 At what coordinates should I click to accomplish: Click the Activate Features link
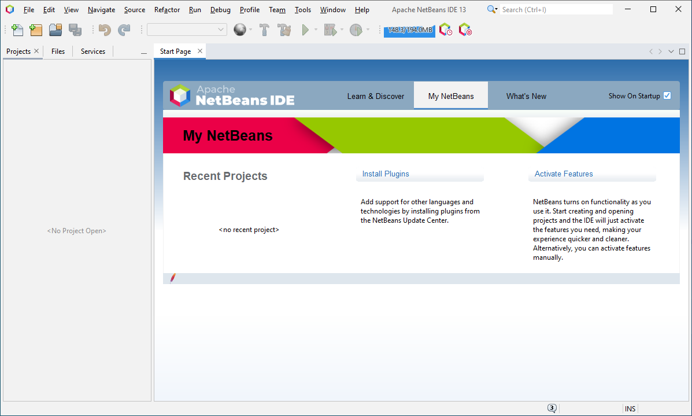(x=564, y=174)
